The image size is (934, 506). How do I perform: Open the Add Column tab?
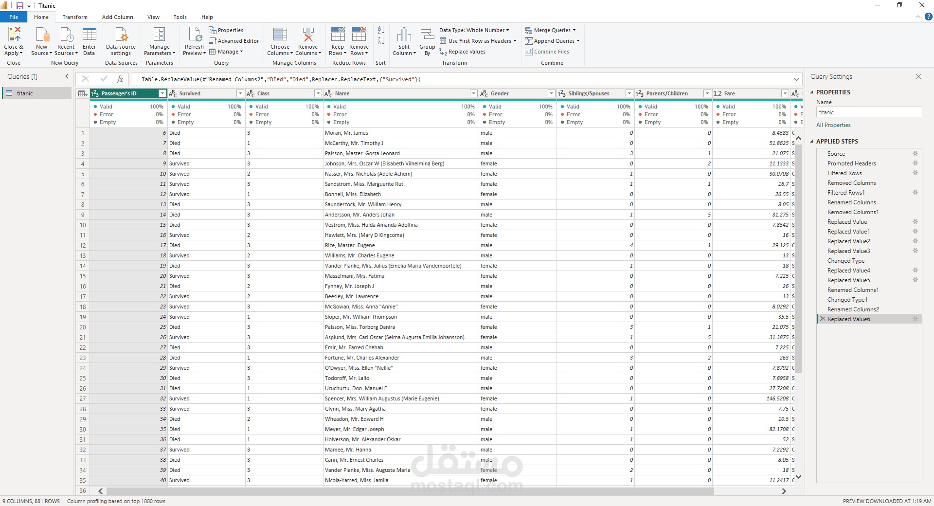pos(117,17)
